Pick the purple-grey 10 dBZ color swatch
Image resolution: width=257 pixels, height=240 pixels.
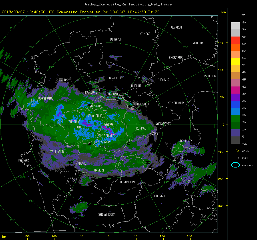tap(235, 133)
